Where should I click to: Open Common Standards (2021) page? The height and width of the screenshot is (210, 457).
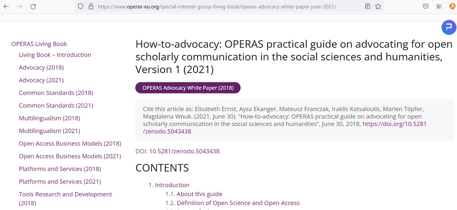56,106
